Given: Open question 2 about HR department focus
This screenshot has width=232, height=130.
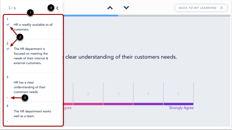Looking at the screenshot, I should [31, 56].
